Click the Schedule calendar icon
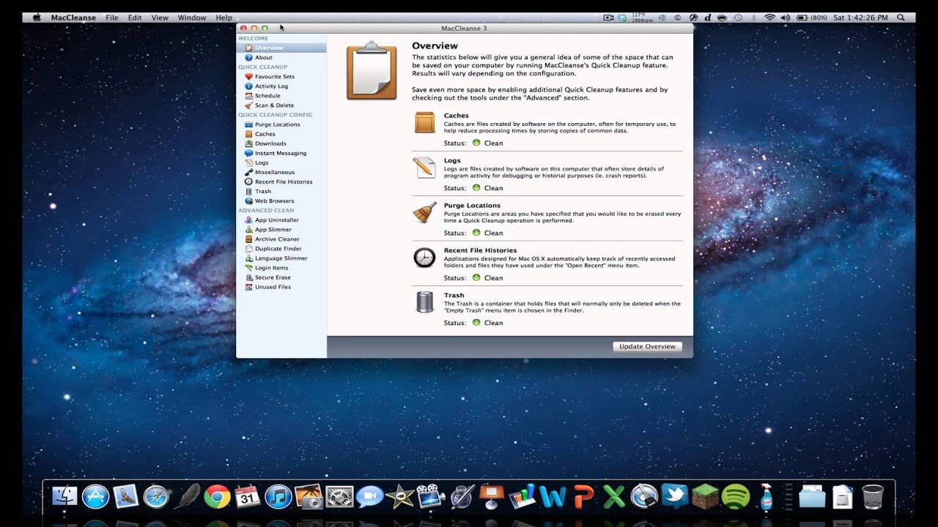Screen dimensions: 938x527 coord(248,95)
